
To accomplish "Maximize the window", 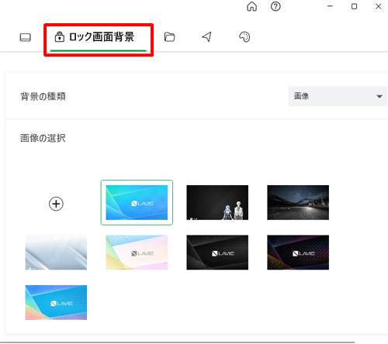I will pyautogui.click(x=354, y=6).
